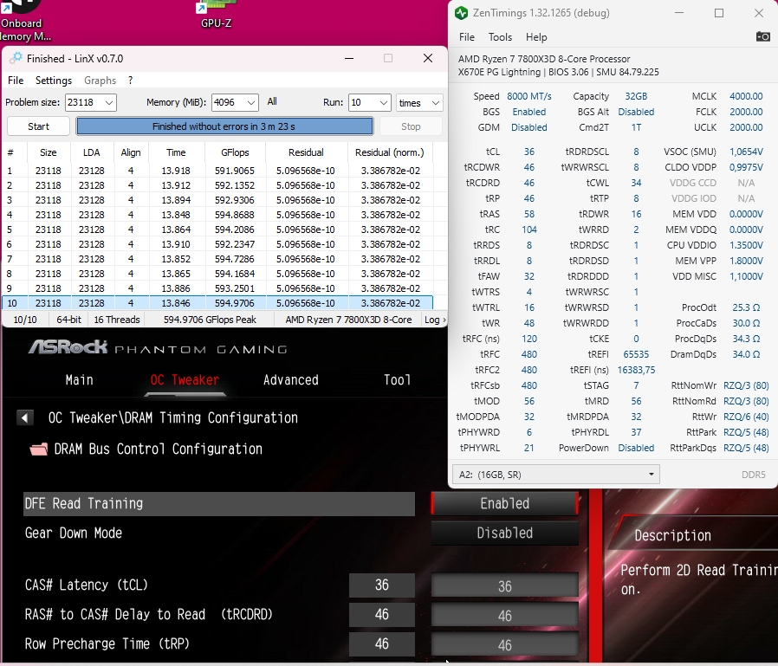The image size is (778, 666).
Task: Open the DFE Read Training Enabled selector
Action: (504, 504)
